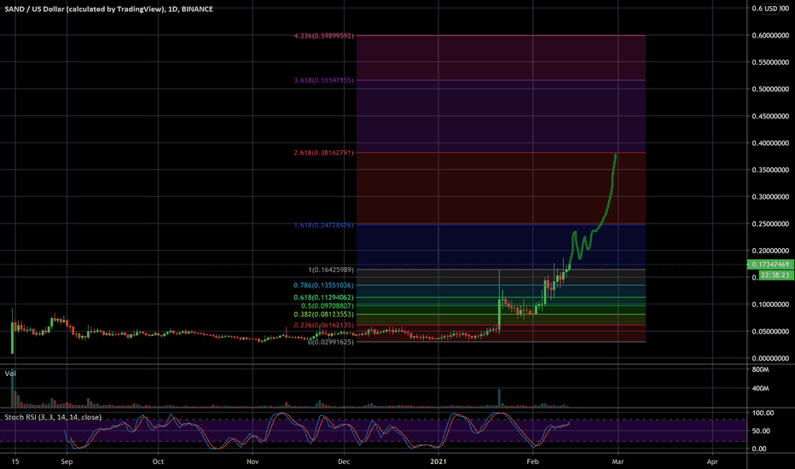795x469 pixels.
Task: Select the 0(0.02991625) Fibonacci level label
Action: 331,342
